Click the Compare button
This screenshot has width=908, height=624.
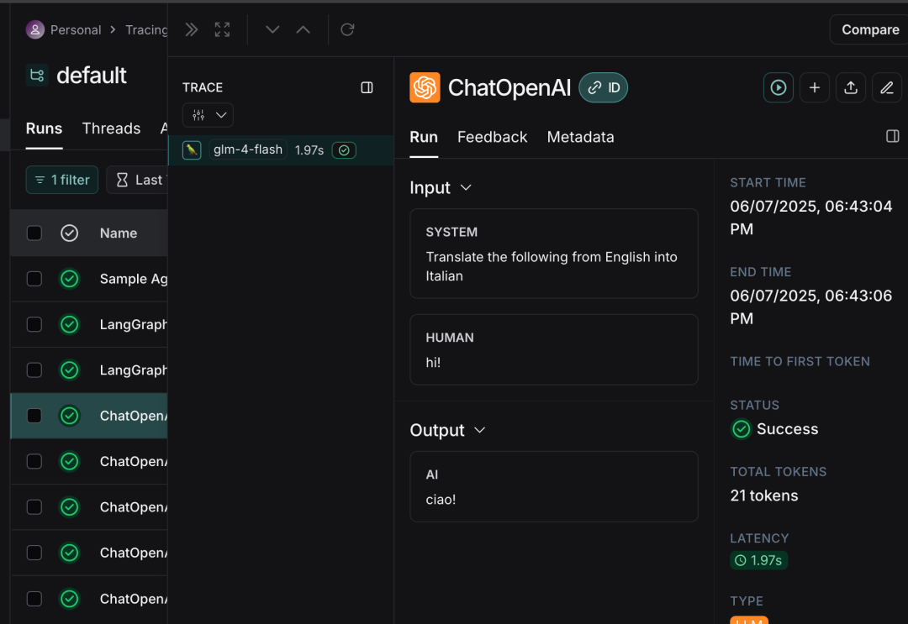(x=869, y=29)
